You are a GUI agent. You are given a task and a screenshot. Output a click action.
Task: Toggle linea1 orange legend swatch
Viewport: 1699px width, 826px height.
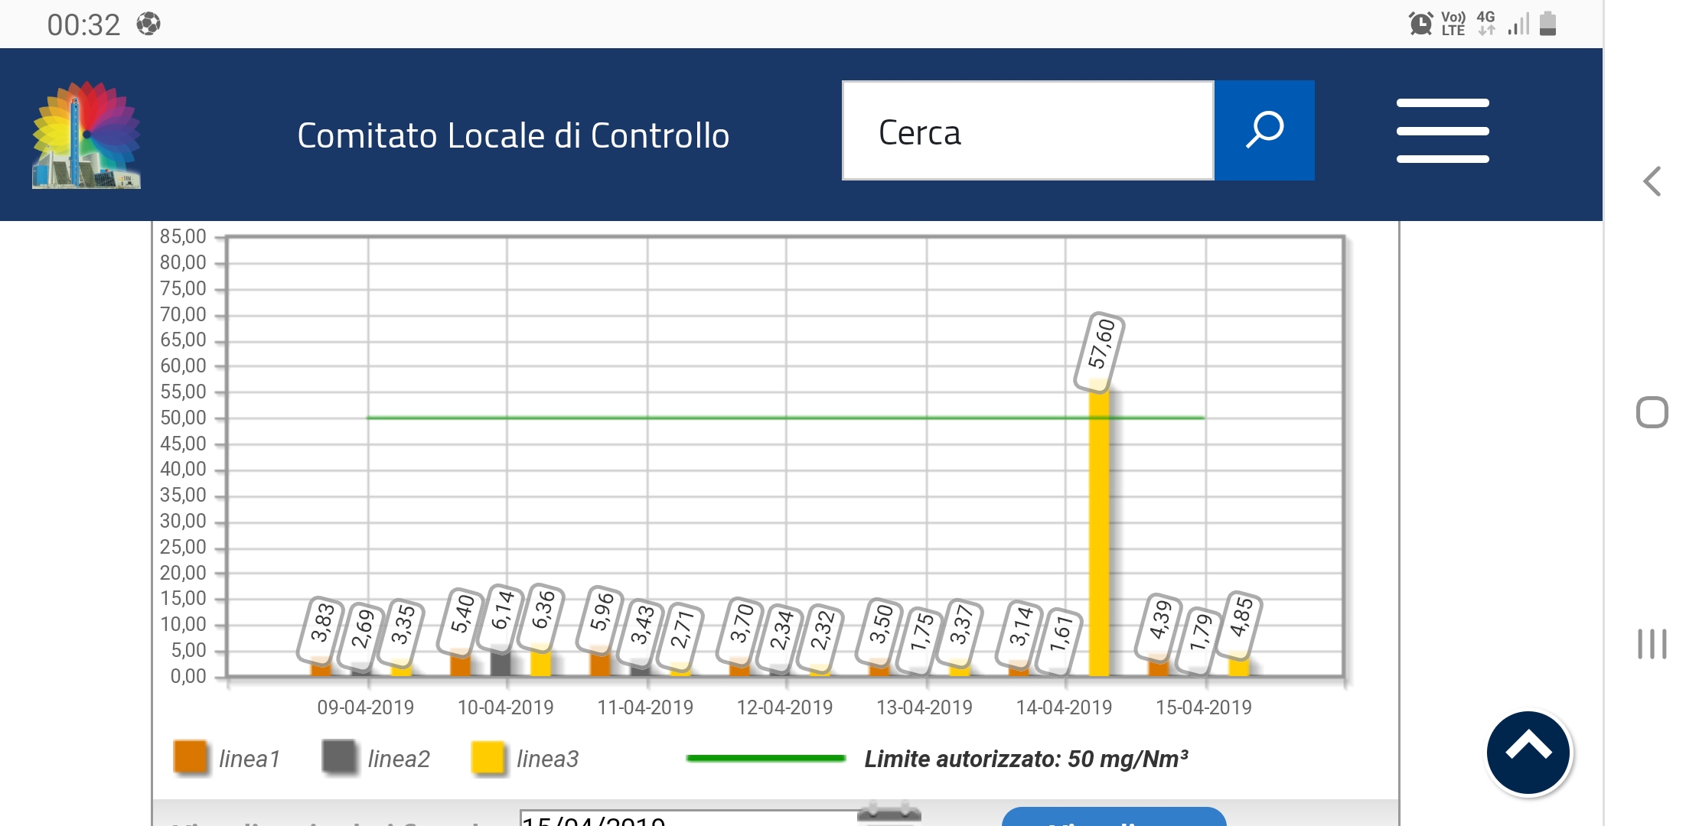click(x=190, y=757)
